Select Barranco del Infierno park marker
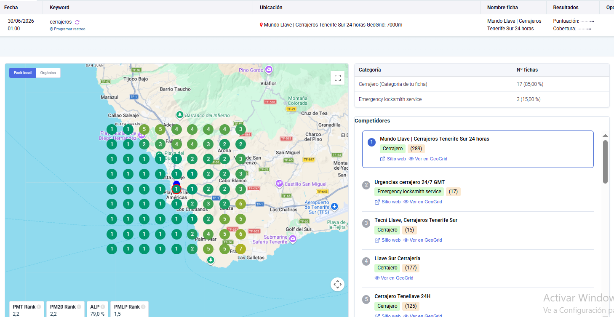This screenshot has height=317, width=614. tap(180, 115)
